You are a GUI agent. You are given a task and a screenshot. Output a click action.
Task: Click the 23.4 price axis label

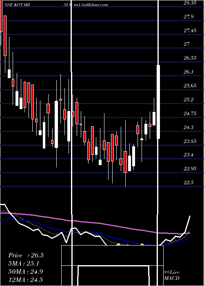tap(188, 155)
